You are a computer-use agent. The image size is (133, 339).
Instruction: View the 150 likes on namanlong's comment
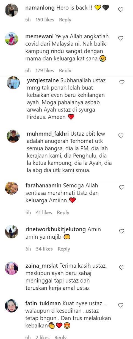(x=45, y=20)
